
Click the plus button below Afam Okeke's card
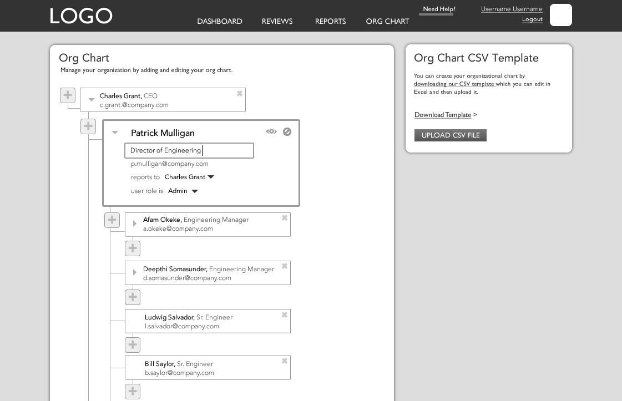[x=133, y=248]
